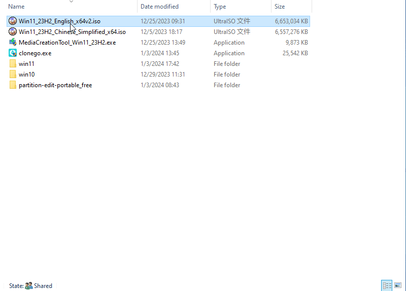Select file name clonego.exe
Viewport: 406px width, 291px height.
[x=35, y=53]
